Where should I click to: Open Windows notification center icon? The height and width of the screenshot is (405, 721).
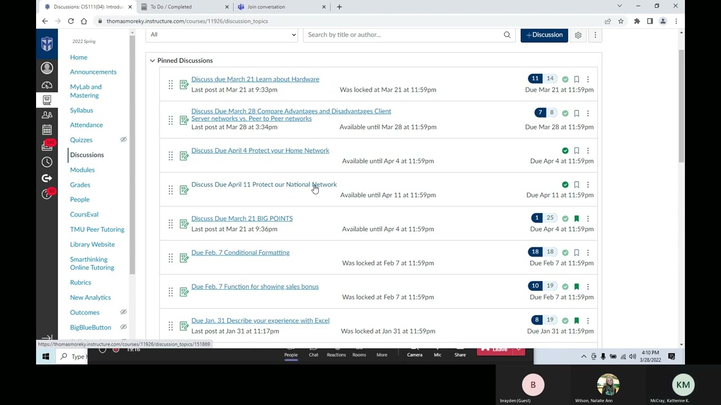click(671, 357)
